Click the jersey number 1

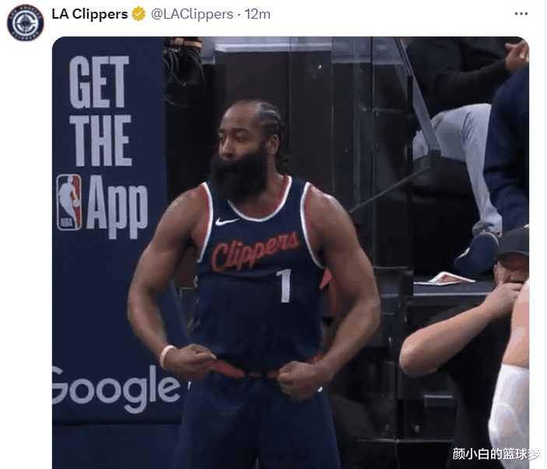pyautogui.click(x=285, y=286)
